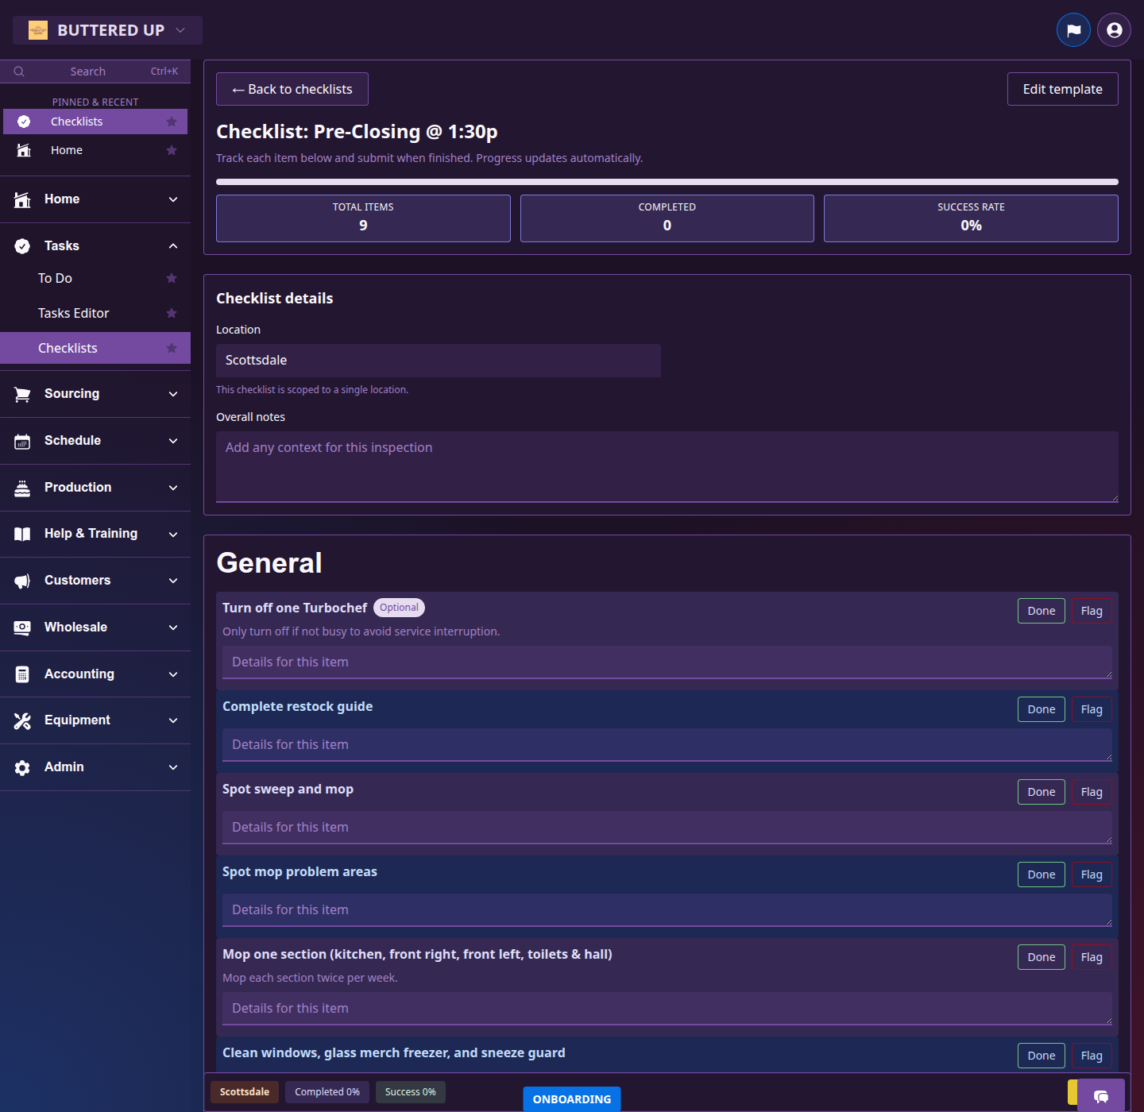The width and height of the screenshot is (1144, 1112).
Task: Click the search magnifier icon
Action: [x=19, y=71]
